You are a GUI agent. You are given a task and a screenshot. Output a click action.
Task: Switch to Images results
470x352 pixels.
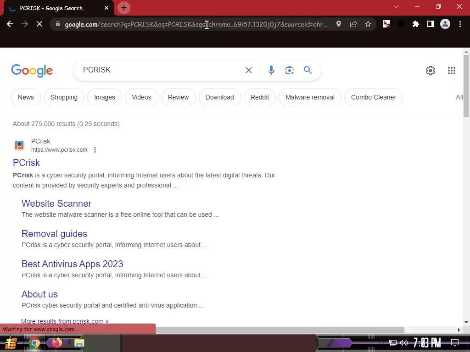105,97
